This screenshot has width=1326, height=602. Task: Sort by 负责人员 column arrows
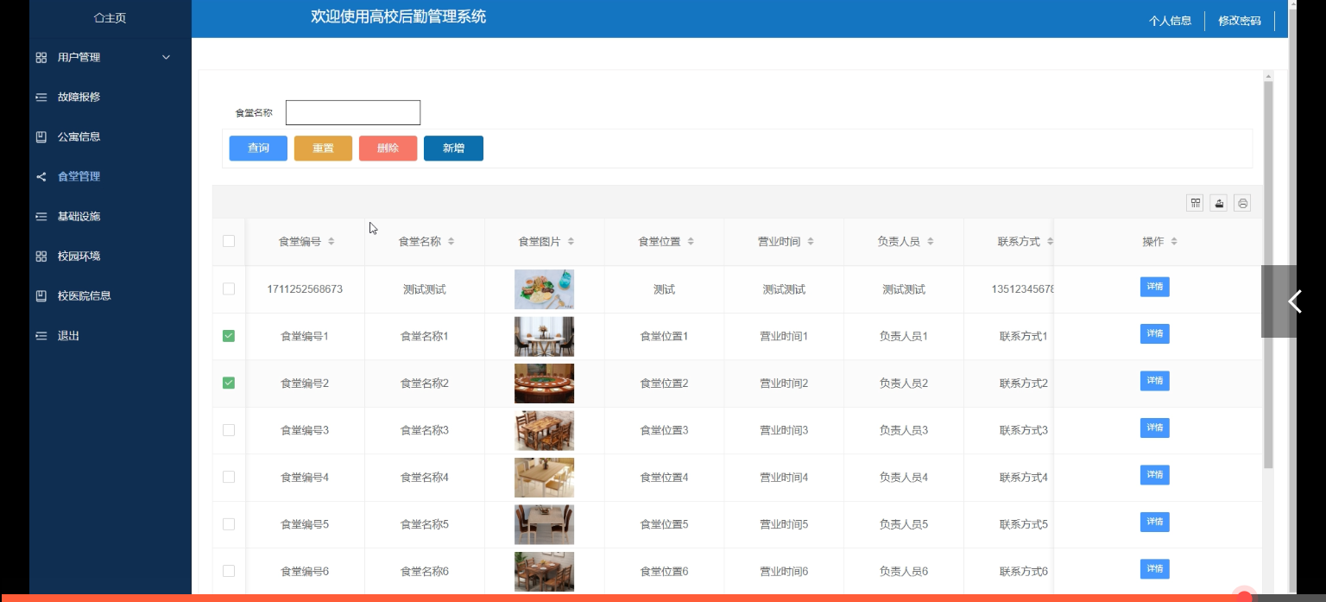(931, 242)
